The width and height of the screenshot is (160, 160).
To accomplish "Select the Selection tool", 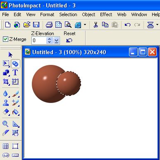I will [x=6, y=64].
